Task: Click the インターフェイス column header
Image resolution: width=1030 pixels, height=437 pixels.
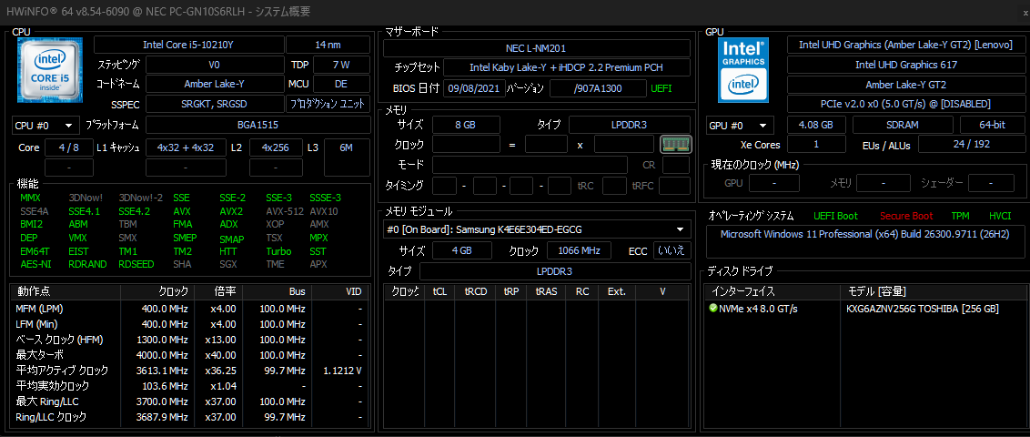Action: (x=772, y=291)
